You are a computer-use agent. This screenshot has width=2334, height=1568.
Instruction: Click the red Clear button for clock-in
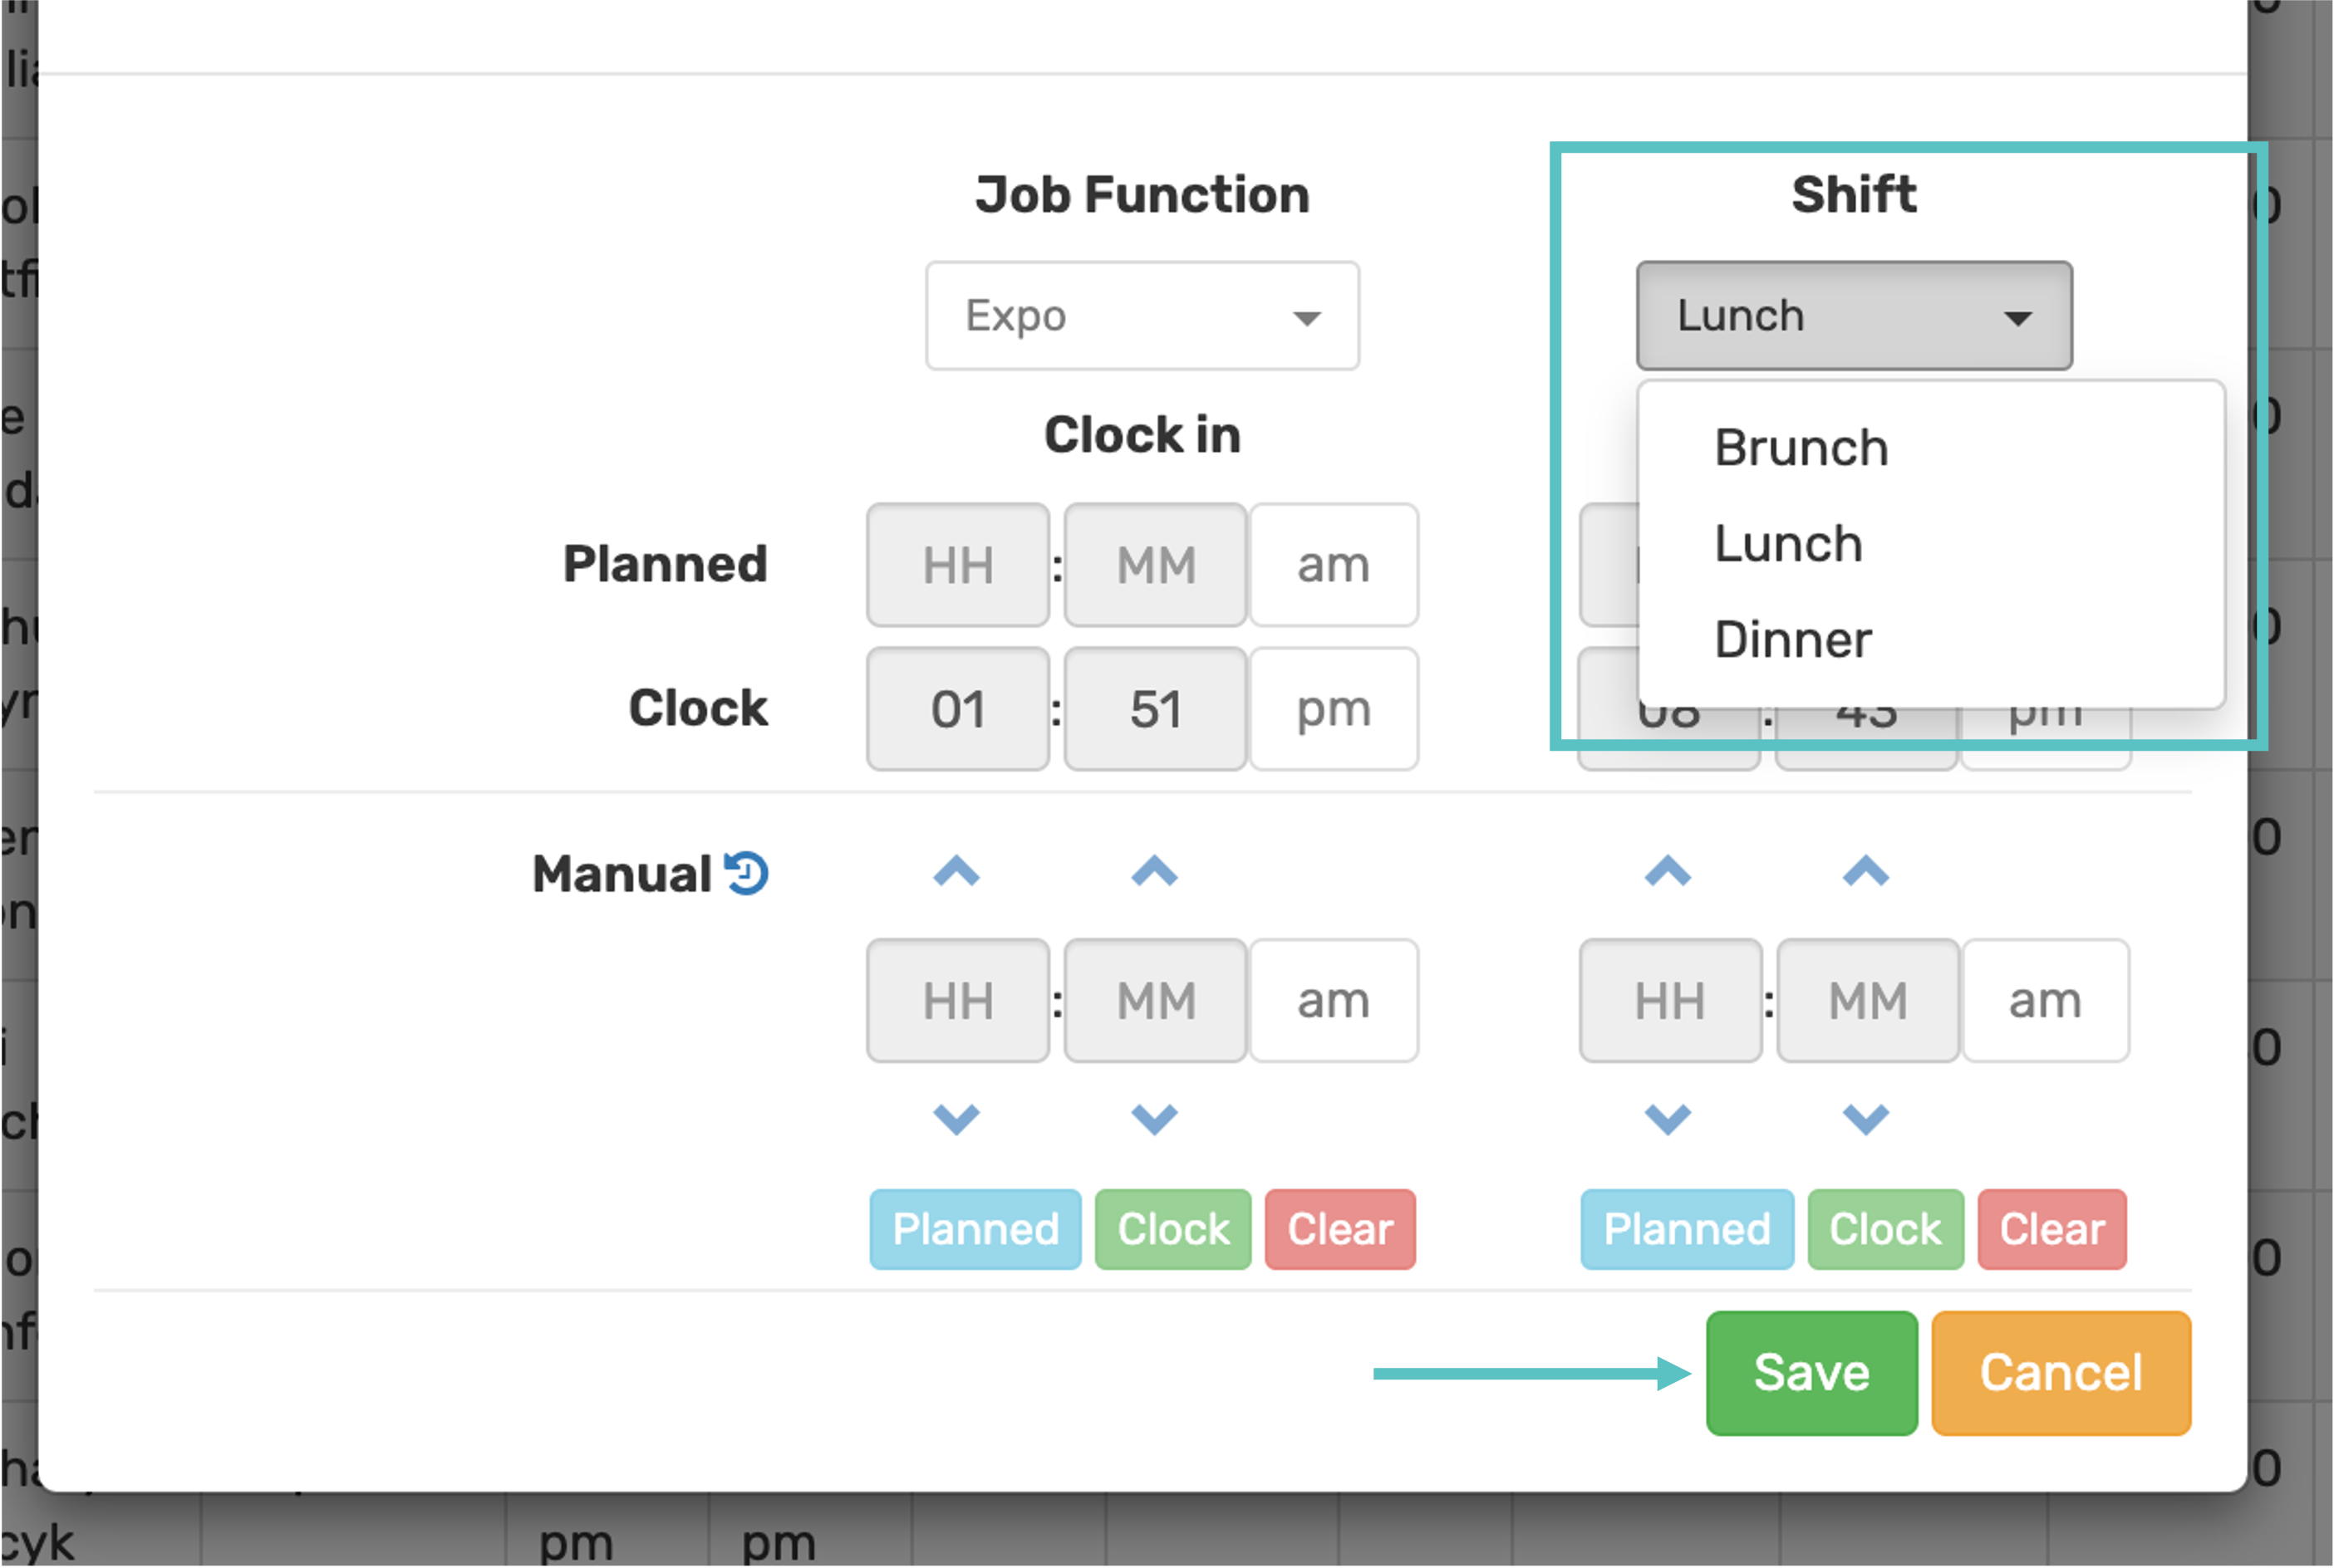coord(1339,1229)
